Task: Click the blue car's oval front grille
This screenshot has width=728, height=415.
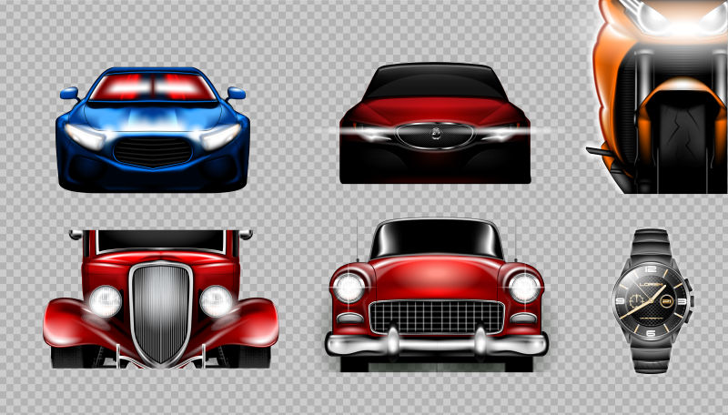Action: tap(152, 152)
